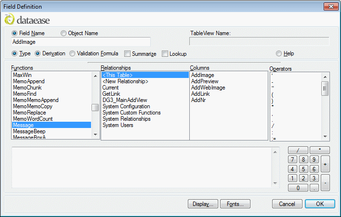Choose the Derivation radio option
341x217 pixels.
[38, 53]
